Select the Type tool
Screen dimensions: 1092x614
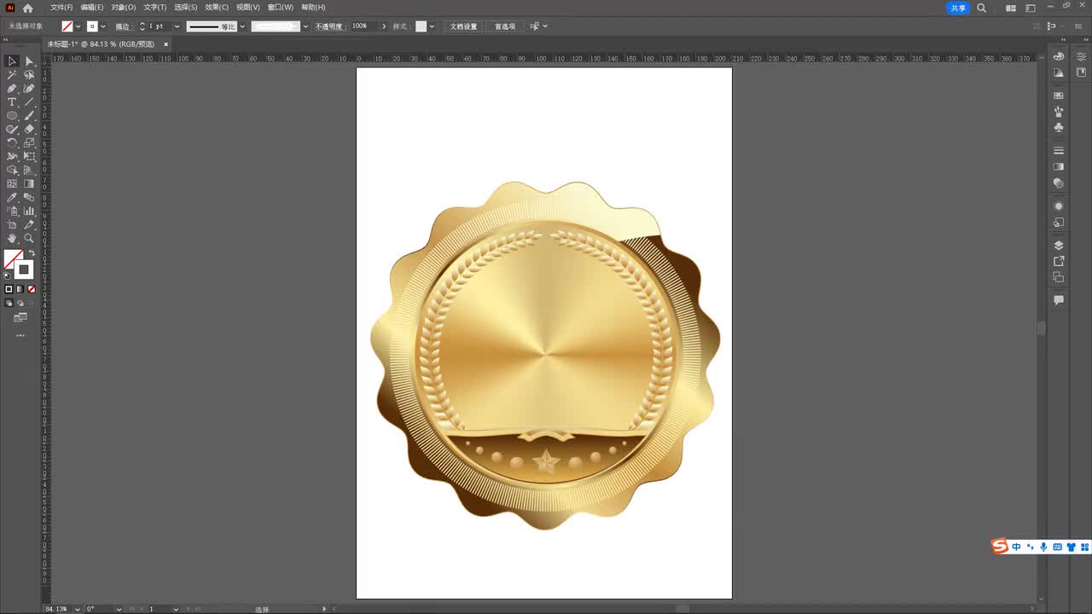[x=12, y=102]
